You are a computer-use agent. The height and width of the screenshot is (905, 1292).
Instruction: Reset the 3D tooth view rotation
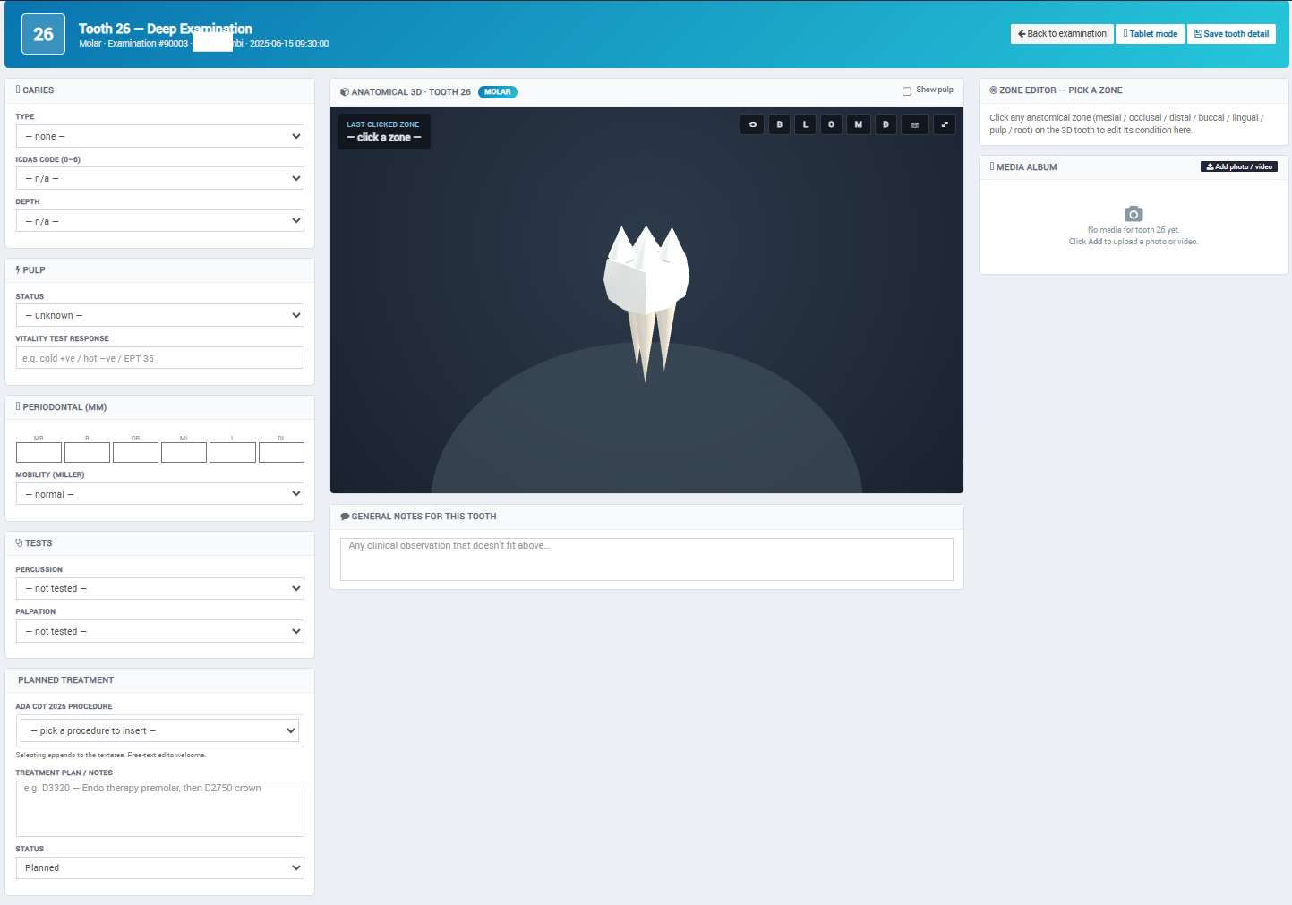(752, 124)
